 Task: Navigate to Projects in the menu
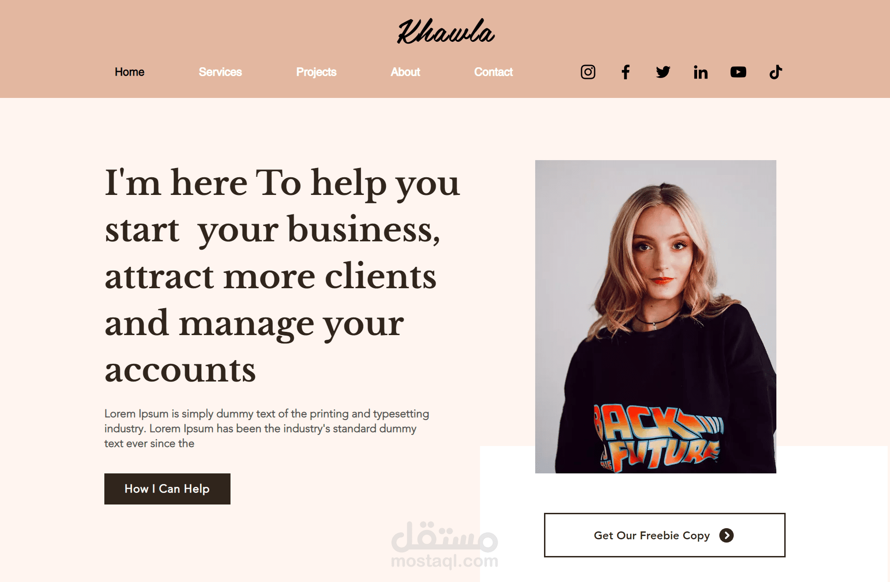pos(316,72)
